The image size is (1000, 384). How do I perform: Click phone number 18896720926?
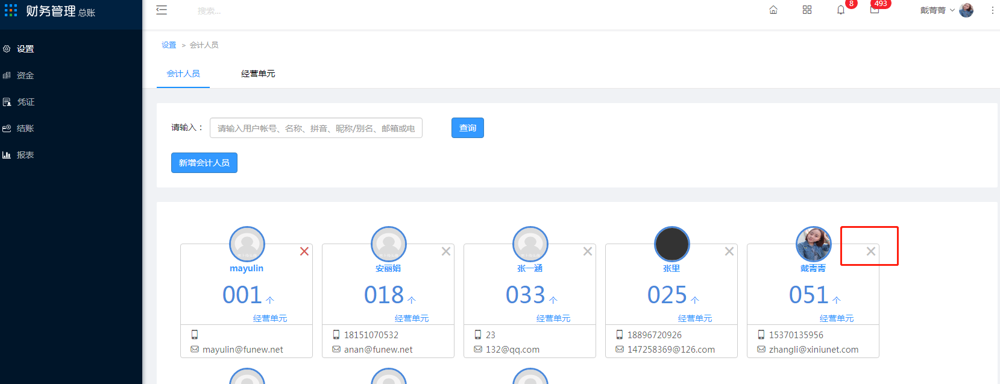tap(655, 335)
